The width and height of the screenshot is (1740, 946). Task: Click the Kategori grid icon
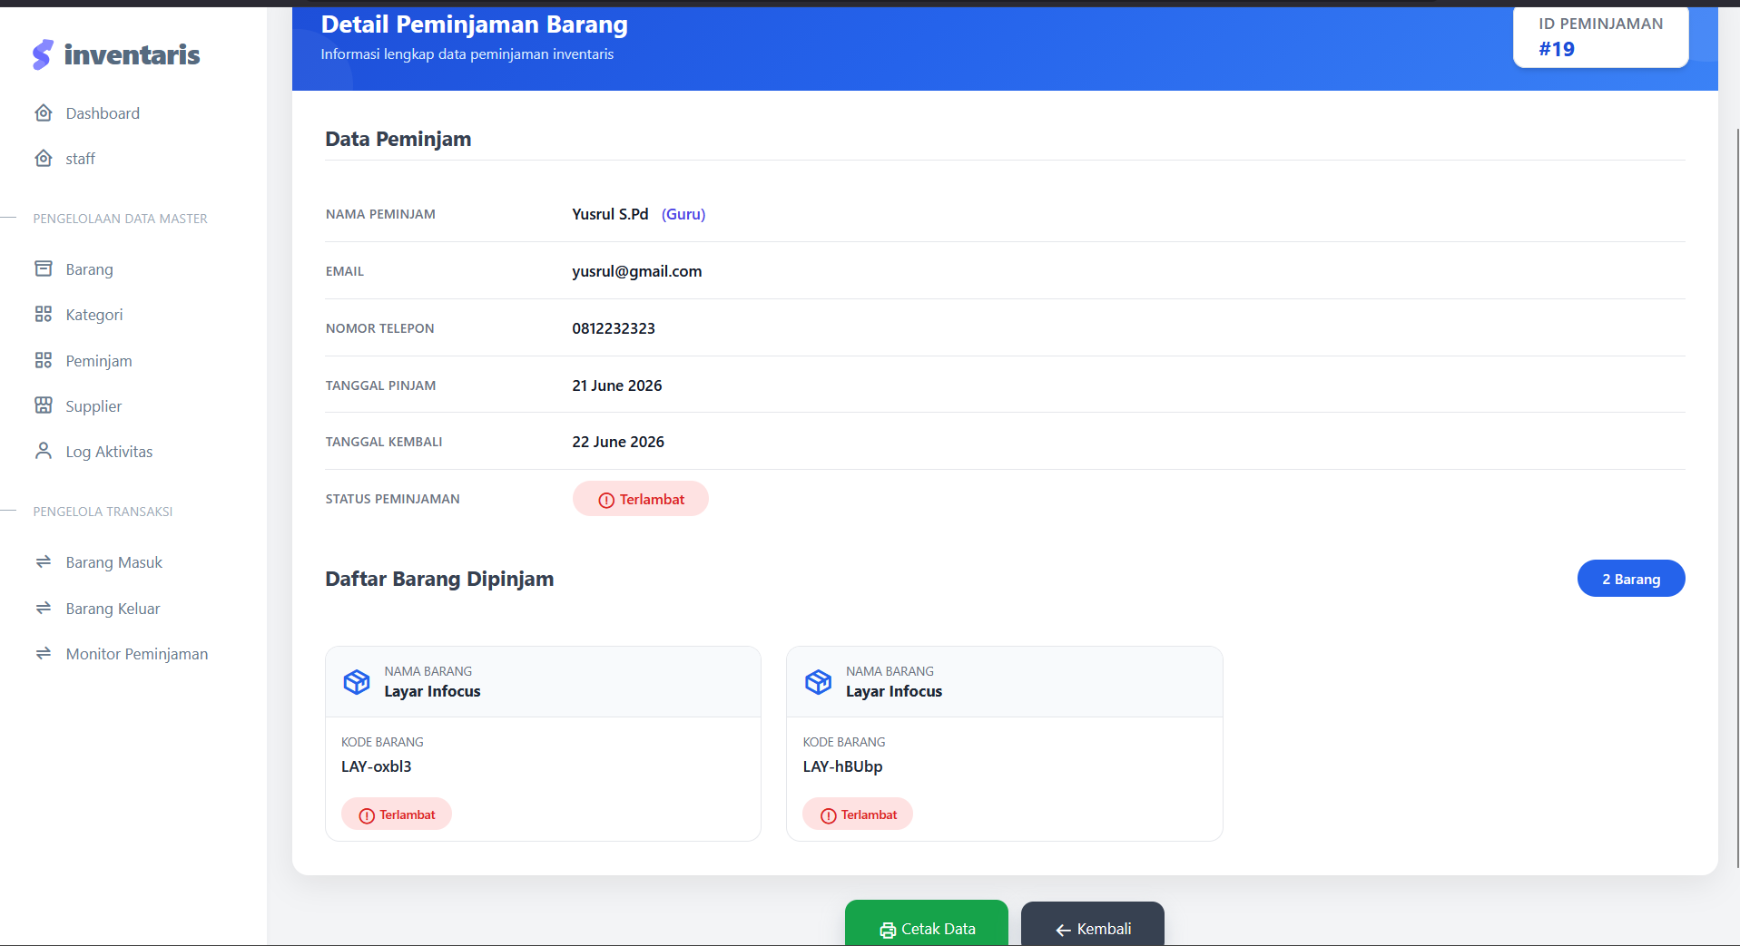click(x=44, y=314)
